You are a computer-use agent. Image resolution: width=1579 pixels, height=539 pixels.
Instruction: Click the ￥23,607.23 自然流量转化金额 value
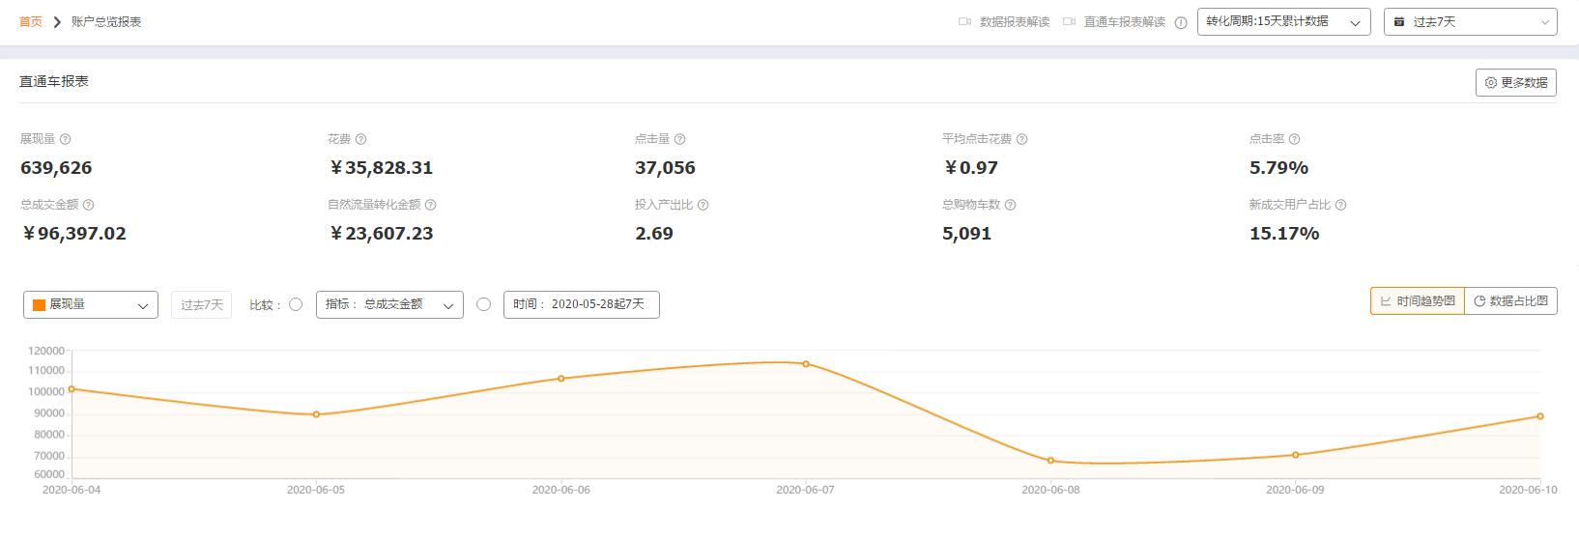click(x=381, y=234)
